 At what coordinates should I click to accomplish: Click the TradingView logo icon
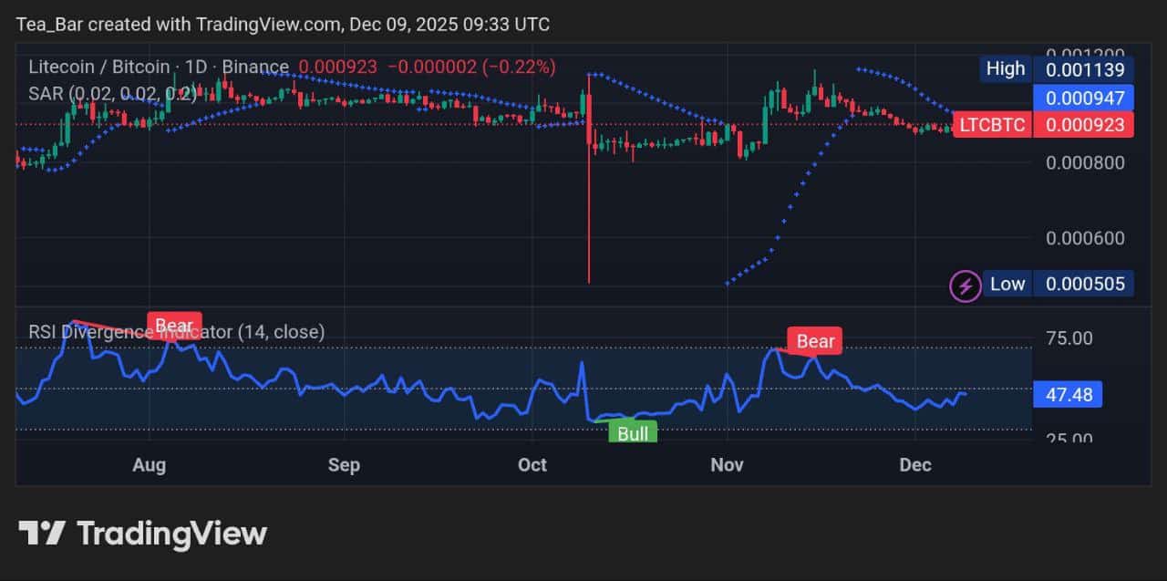pyautogui.click(x=42, y=533)
